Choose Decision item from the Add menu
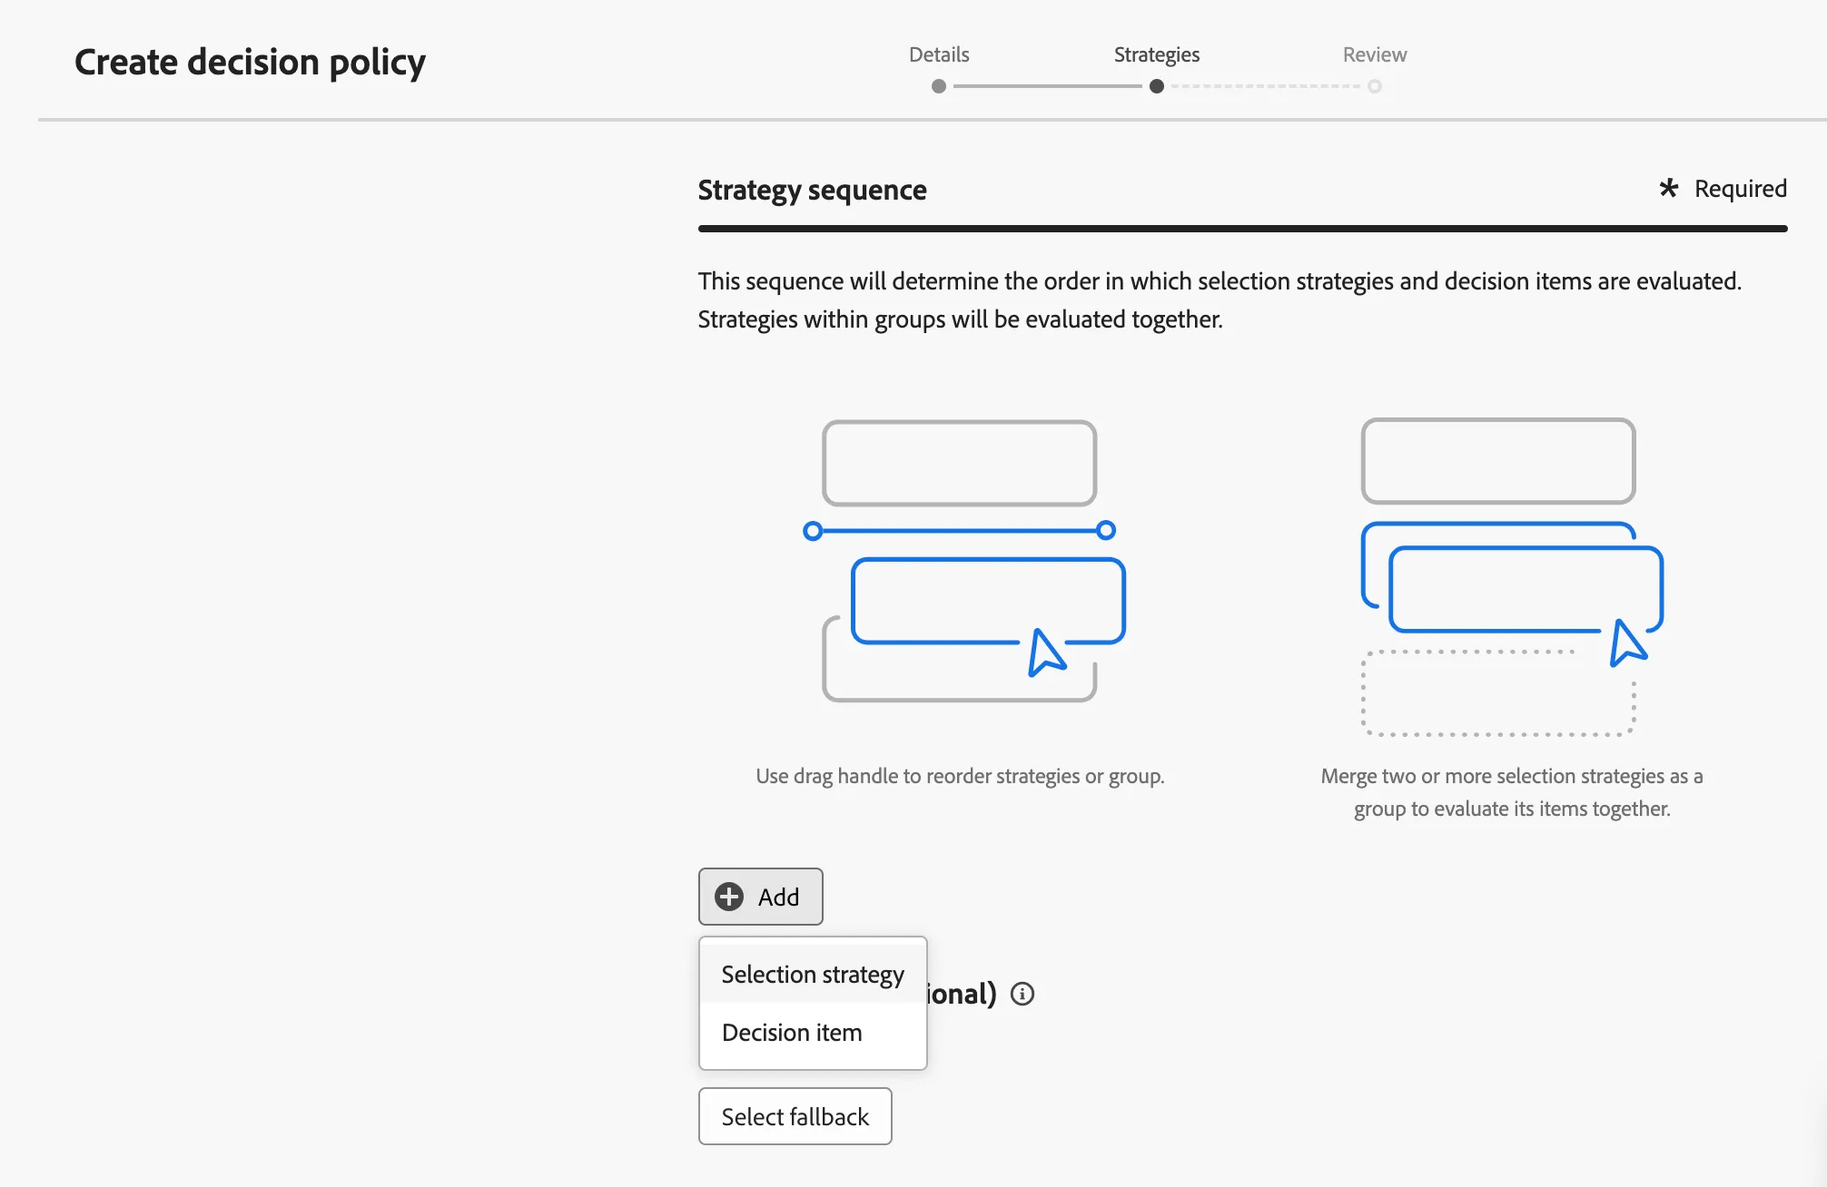 [813, 1033]
